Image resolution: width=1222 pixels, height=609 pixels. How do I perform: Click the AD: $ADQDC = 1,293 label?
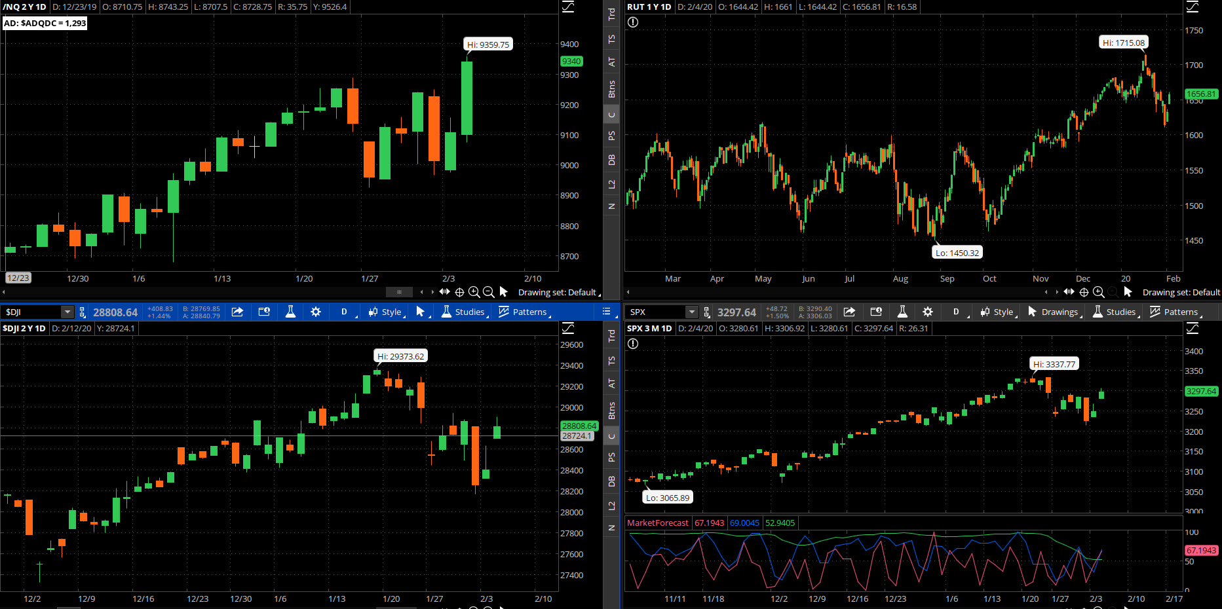coord(45,23)
